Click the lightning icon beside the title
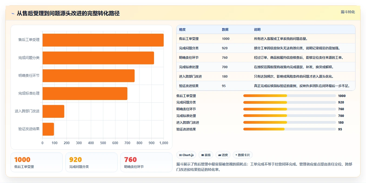 click(x=13, y=13)
